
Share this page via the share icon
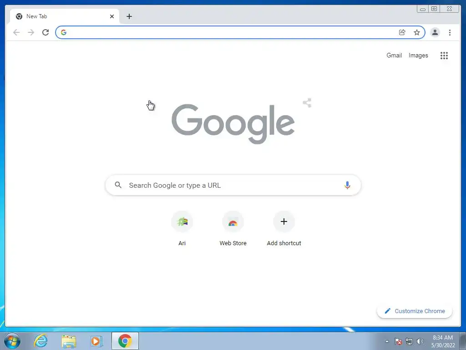click(x=402, y=32)
